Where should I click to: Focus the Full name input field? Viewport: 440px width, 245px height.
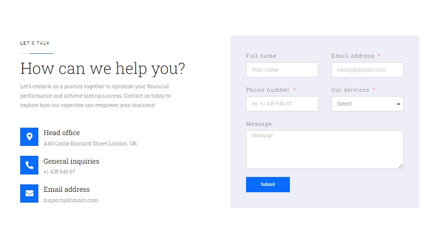click(x=282, y=70)
